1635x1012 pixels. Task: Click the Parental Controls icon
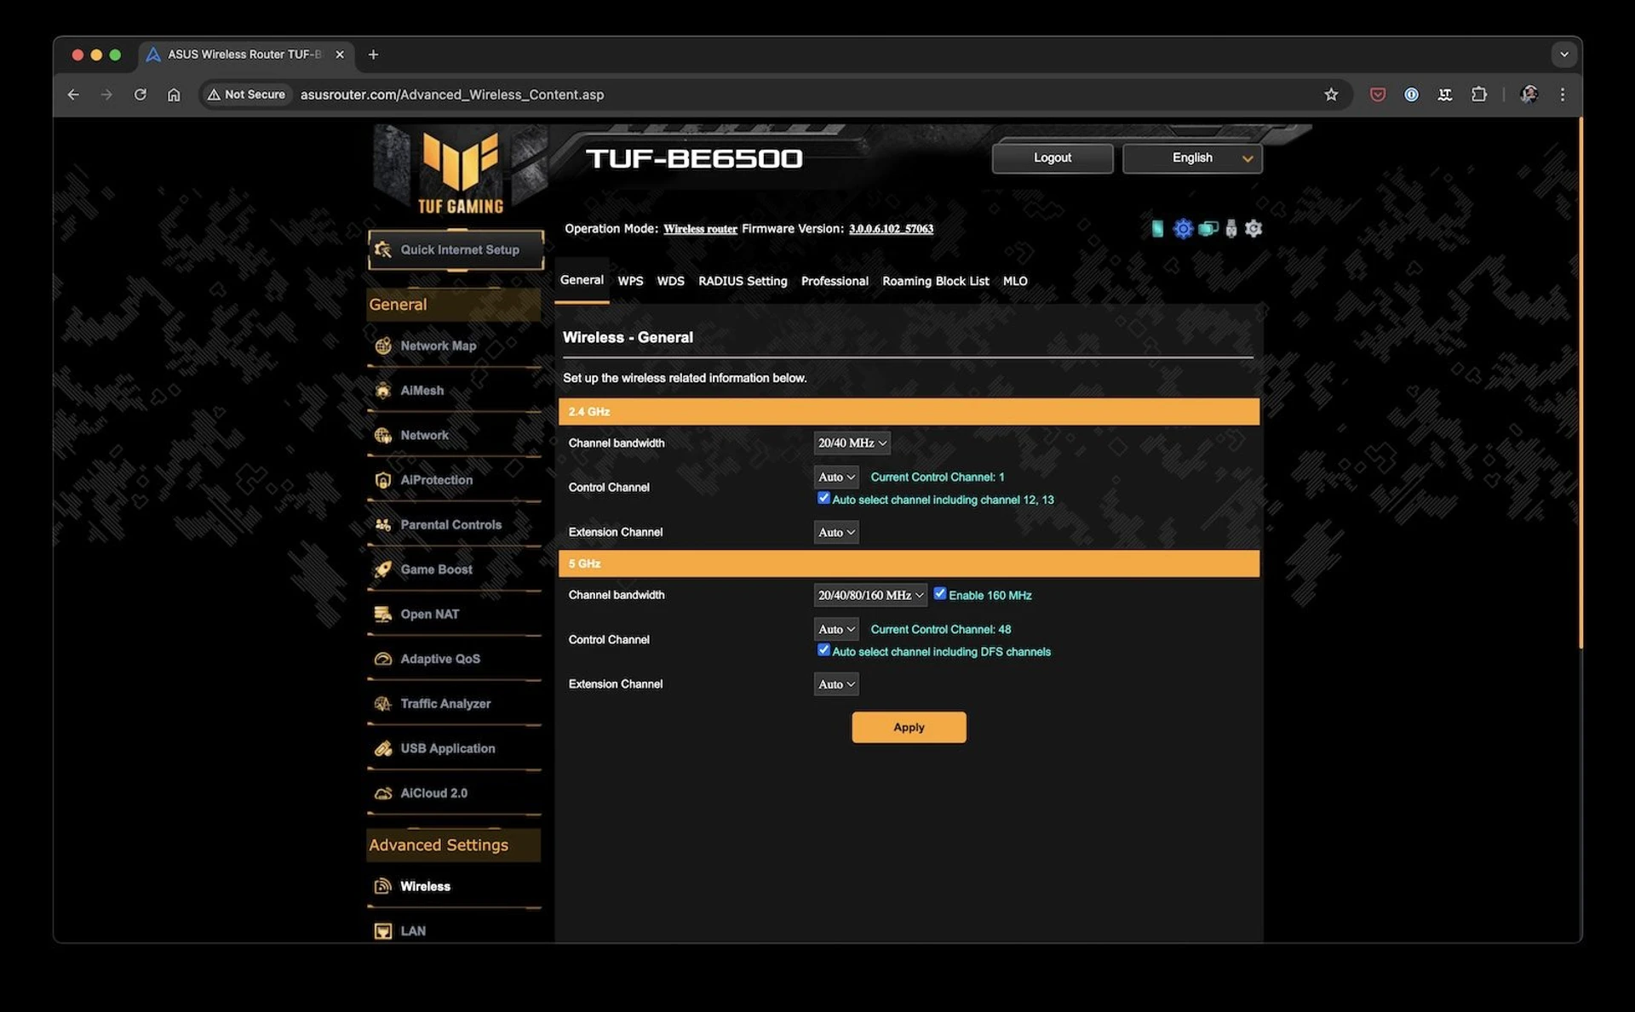383,525
